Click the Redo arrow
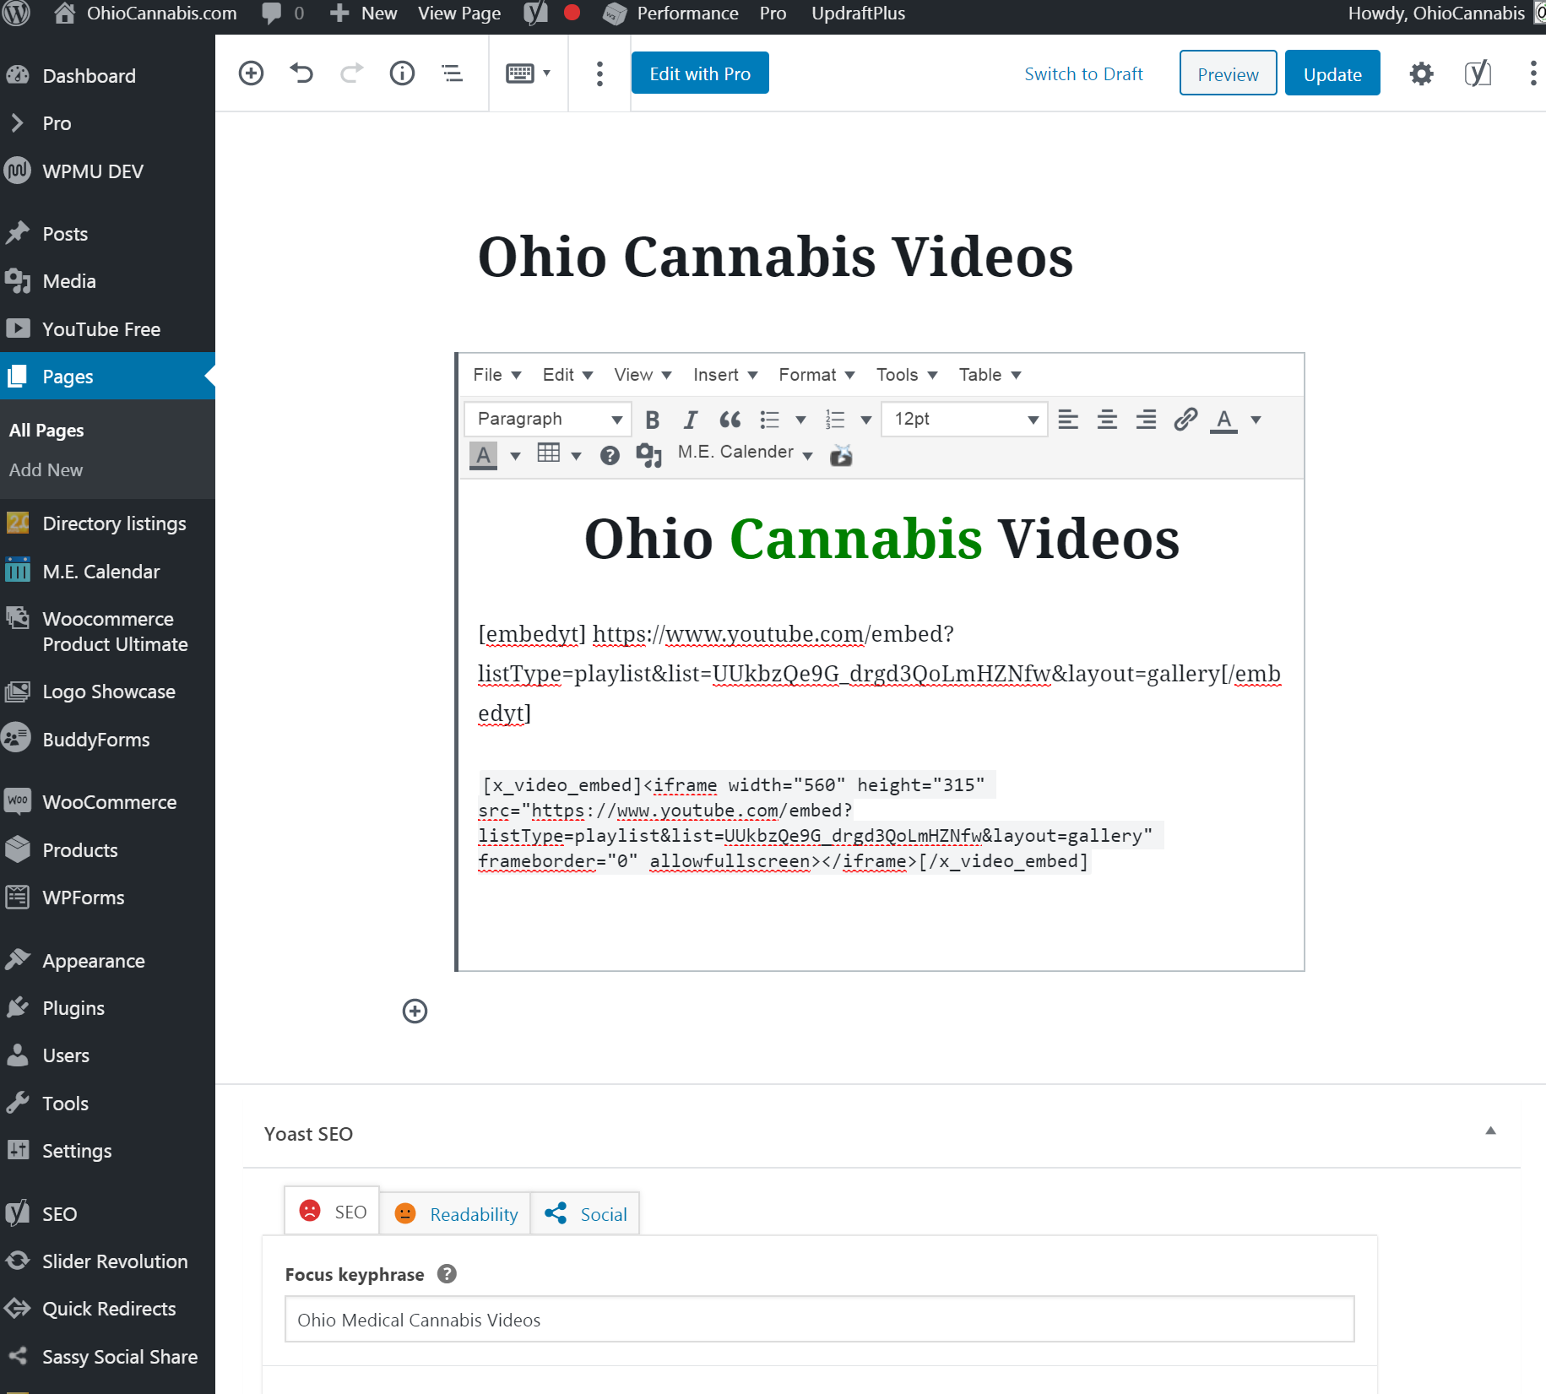Viewport: 1546px width, 1394px height. [352, 73]
